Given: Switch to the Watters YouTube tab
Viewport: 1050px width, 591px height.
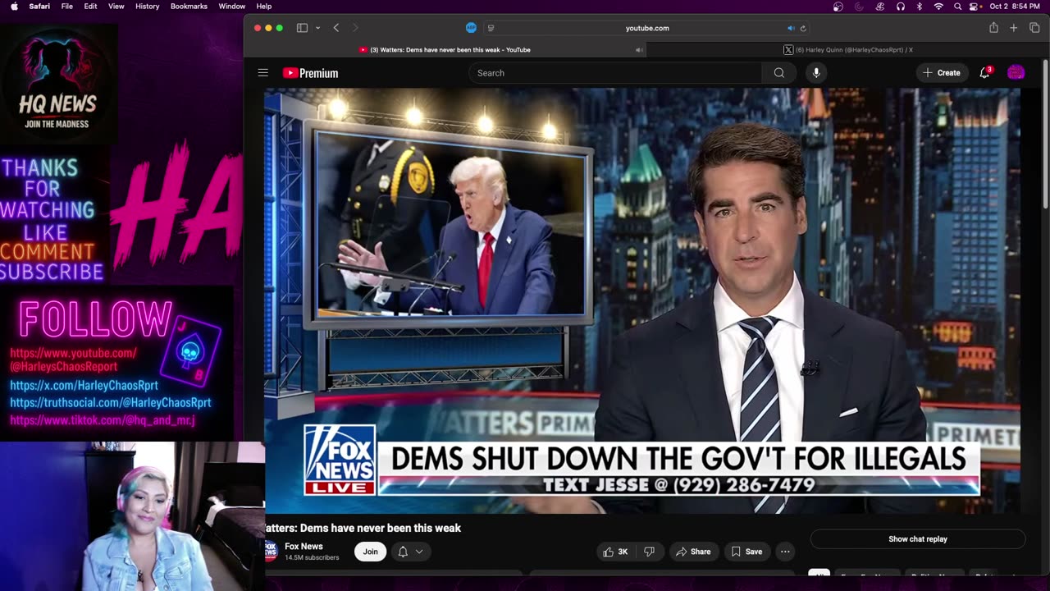Looking at the screenshot, I should pyautogui.click(x=445, y=50).
